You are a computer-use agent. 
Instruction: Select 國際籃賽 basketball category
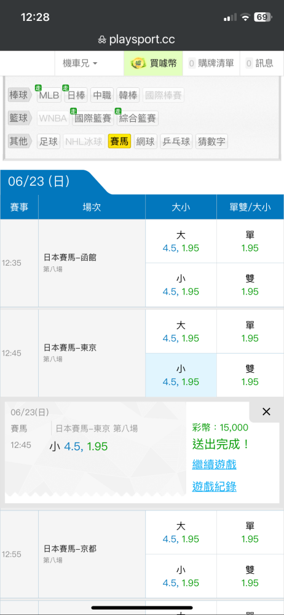point(93,118)
